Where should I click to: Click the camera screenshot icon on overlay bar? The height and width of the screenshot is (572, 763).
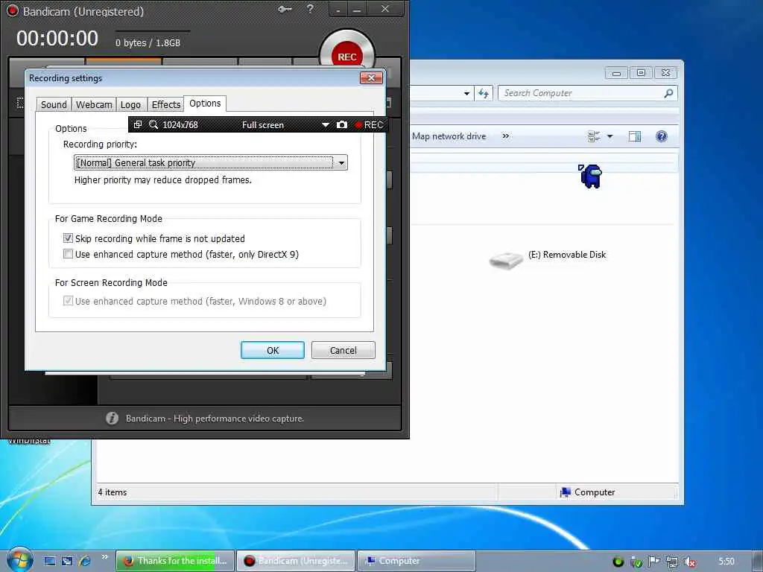point(342,124)
